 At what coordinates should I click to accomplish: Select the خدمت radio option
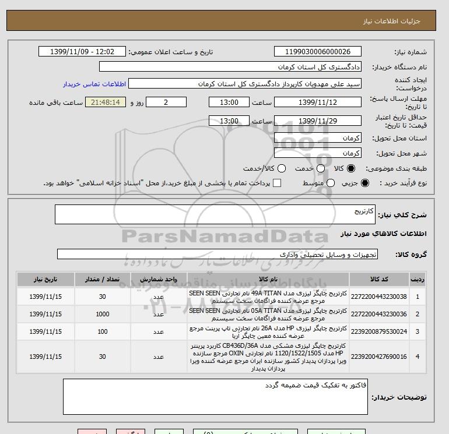click(x=321, y=168)
